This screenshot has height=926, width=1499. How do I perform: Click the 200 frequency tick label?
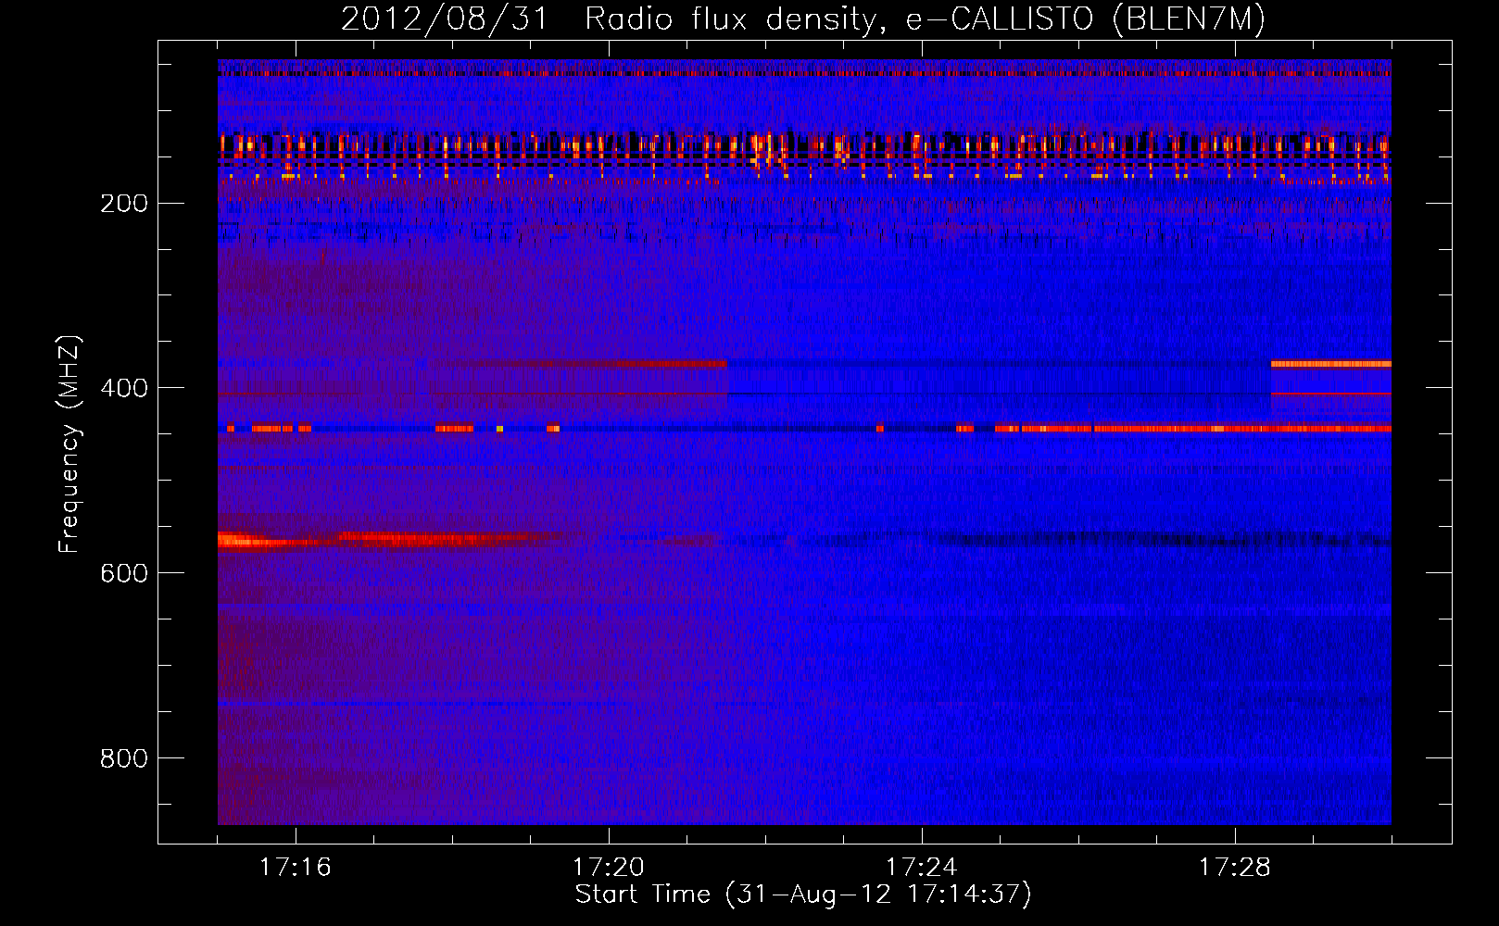point(123,203)
